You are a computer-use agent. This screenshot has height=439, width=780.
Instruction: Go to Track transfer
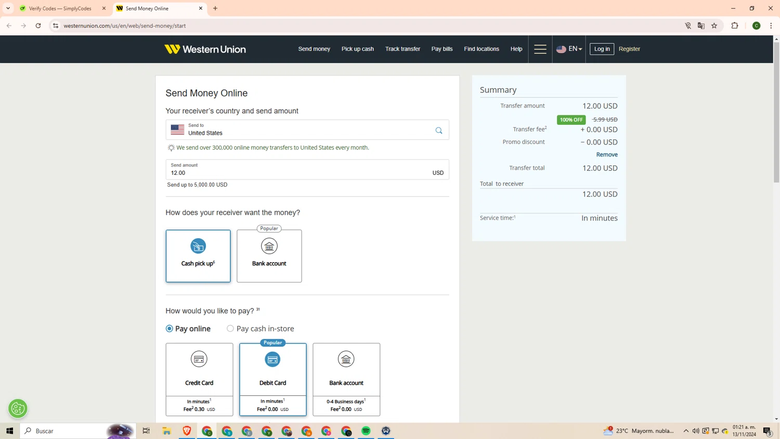click(402, 49)
